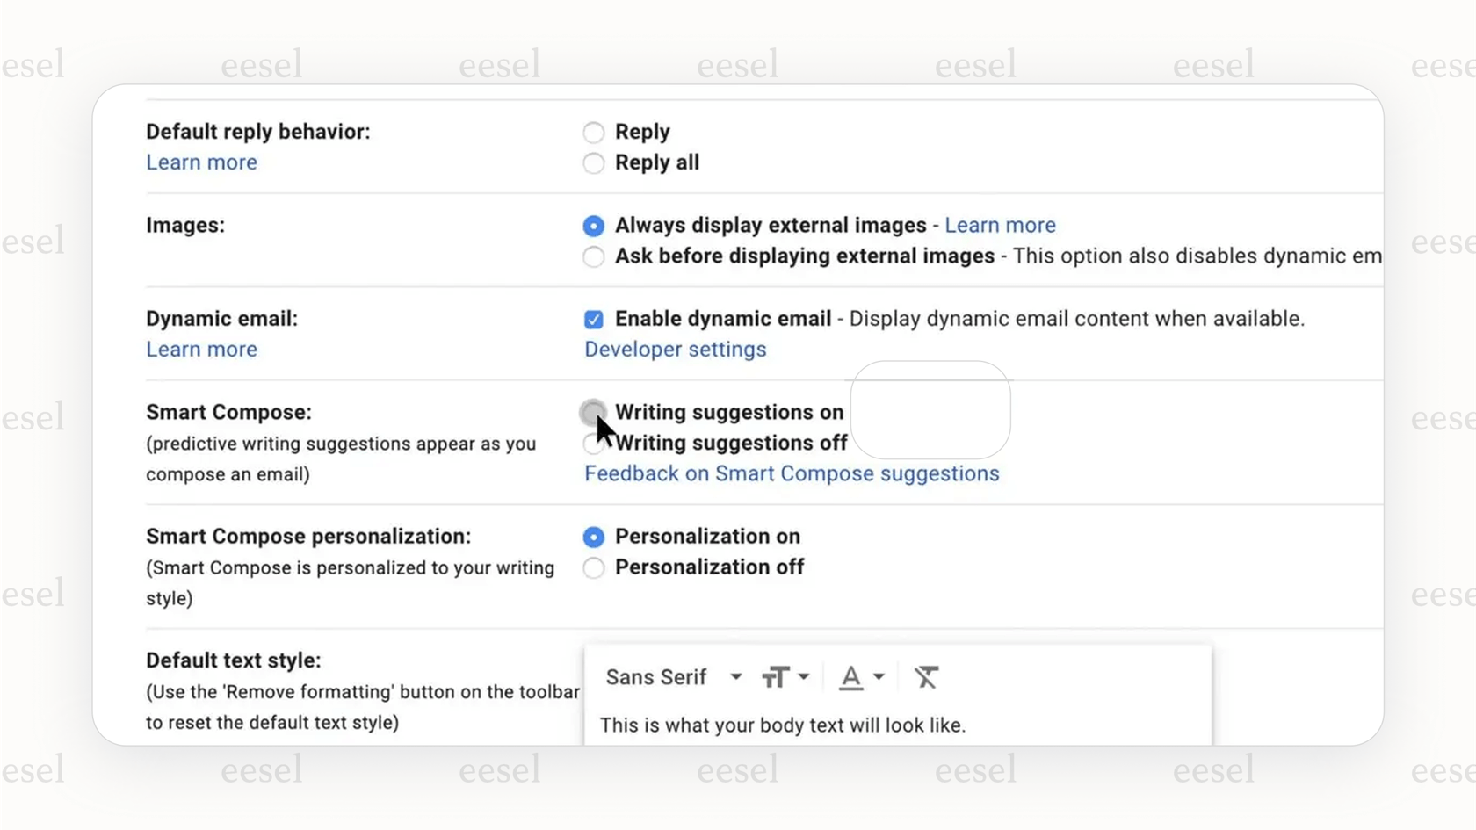Choose Personalization off option
The width and height of the screenshot is (1476, 830).
click(x=594, y=568)
